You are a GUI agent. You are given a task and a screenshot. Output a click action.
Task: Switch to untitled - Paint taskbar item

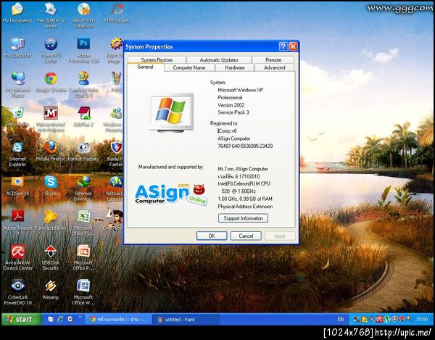tap(186, 320)
